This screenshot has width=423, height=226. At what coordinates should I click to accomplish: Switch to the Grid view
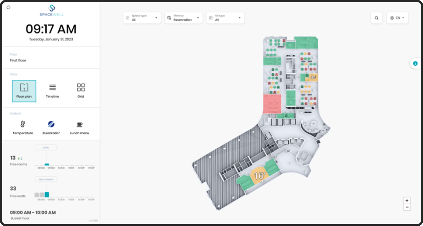tap(81, 91)
